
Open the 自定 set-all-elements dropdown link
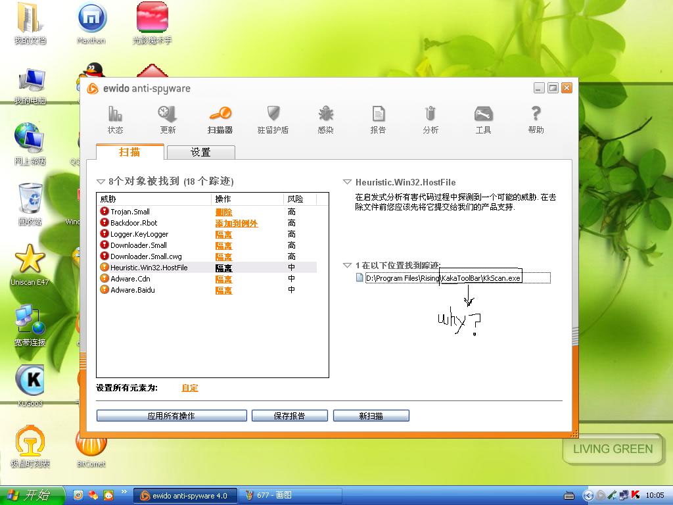pos(190,388)
